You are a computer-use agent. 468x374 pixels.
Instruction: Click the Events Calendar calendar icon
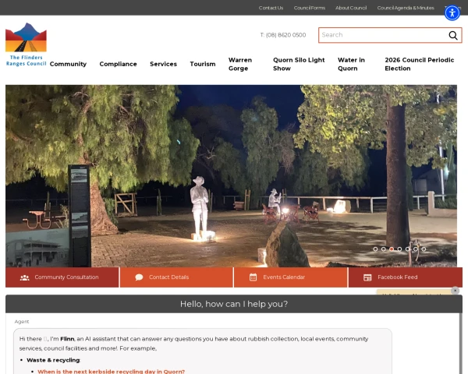coord(253,277)
